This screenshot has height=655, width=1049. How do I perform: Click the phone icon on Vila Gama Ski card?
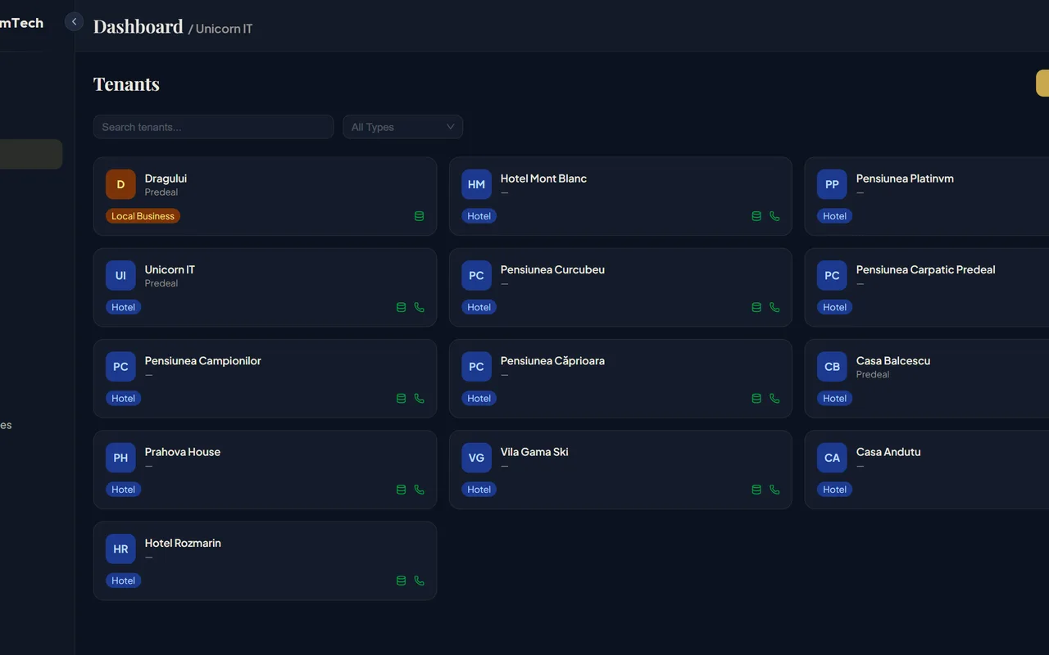click(774, 490)
